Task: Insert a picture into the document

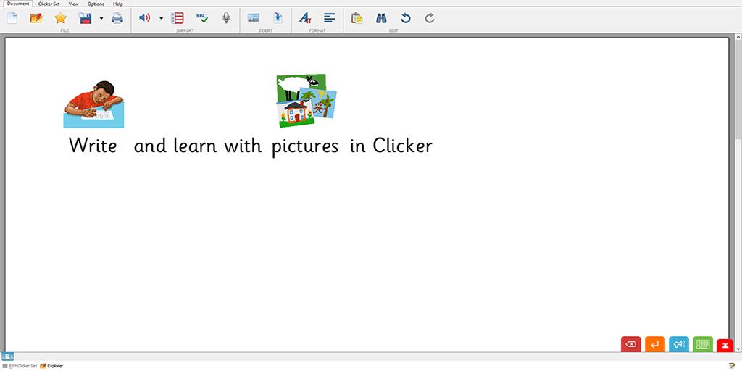Action: [253, 18]
